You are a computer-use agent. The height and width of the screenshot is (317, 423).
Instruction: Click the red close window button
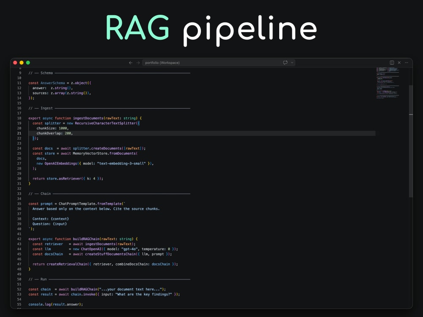pos(15,63)
